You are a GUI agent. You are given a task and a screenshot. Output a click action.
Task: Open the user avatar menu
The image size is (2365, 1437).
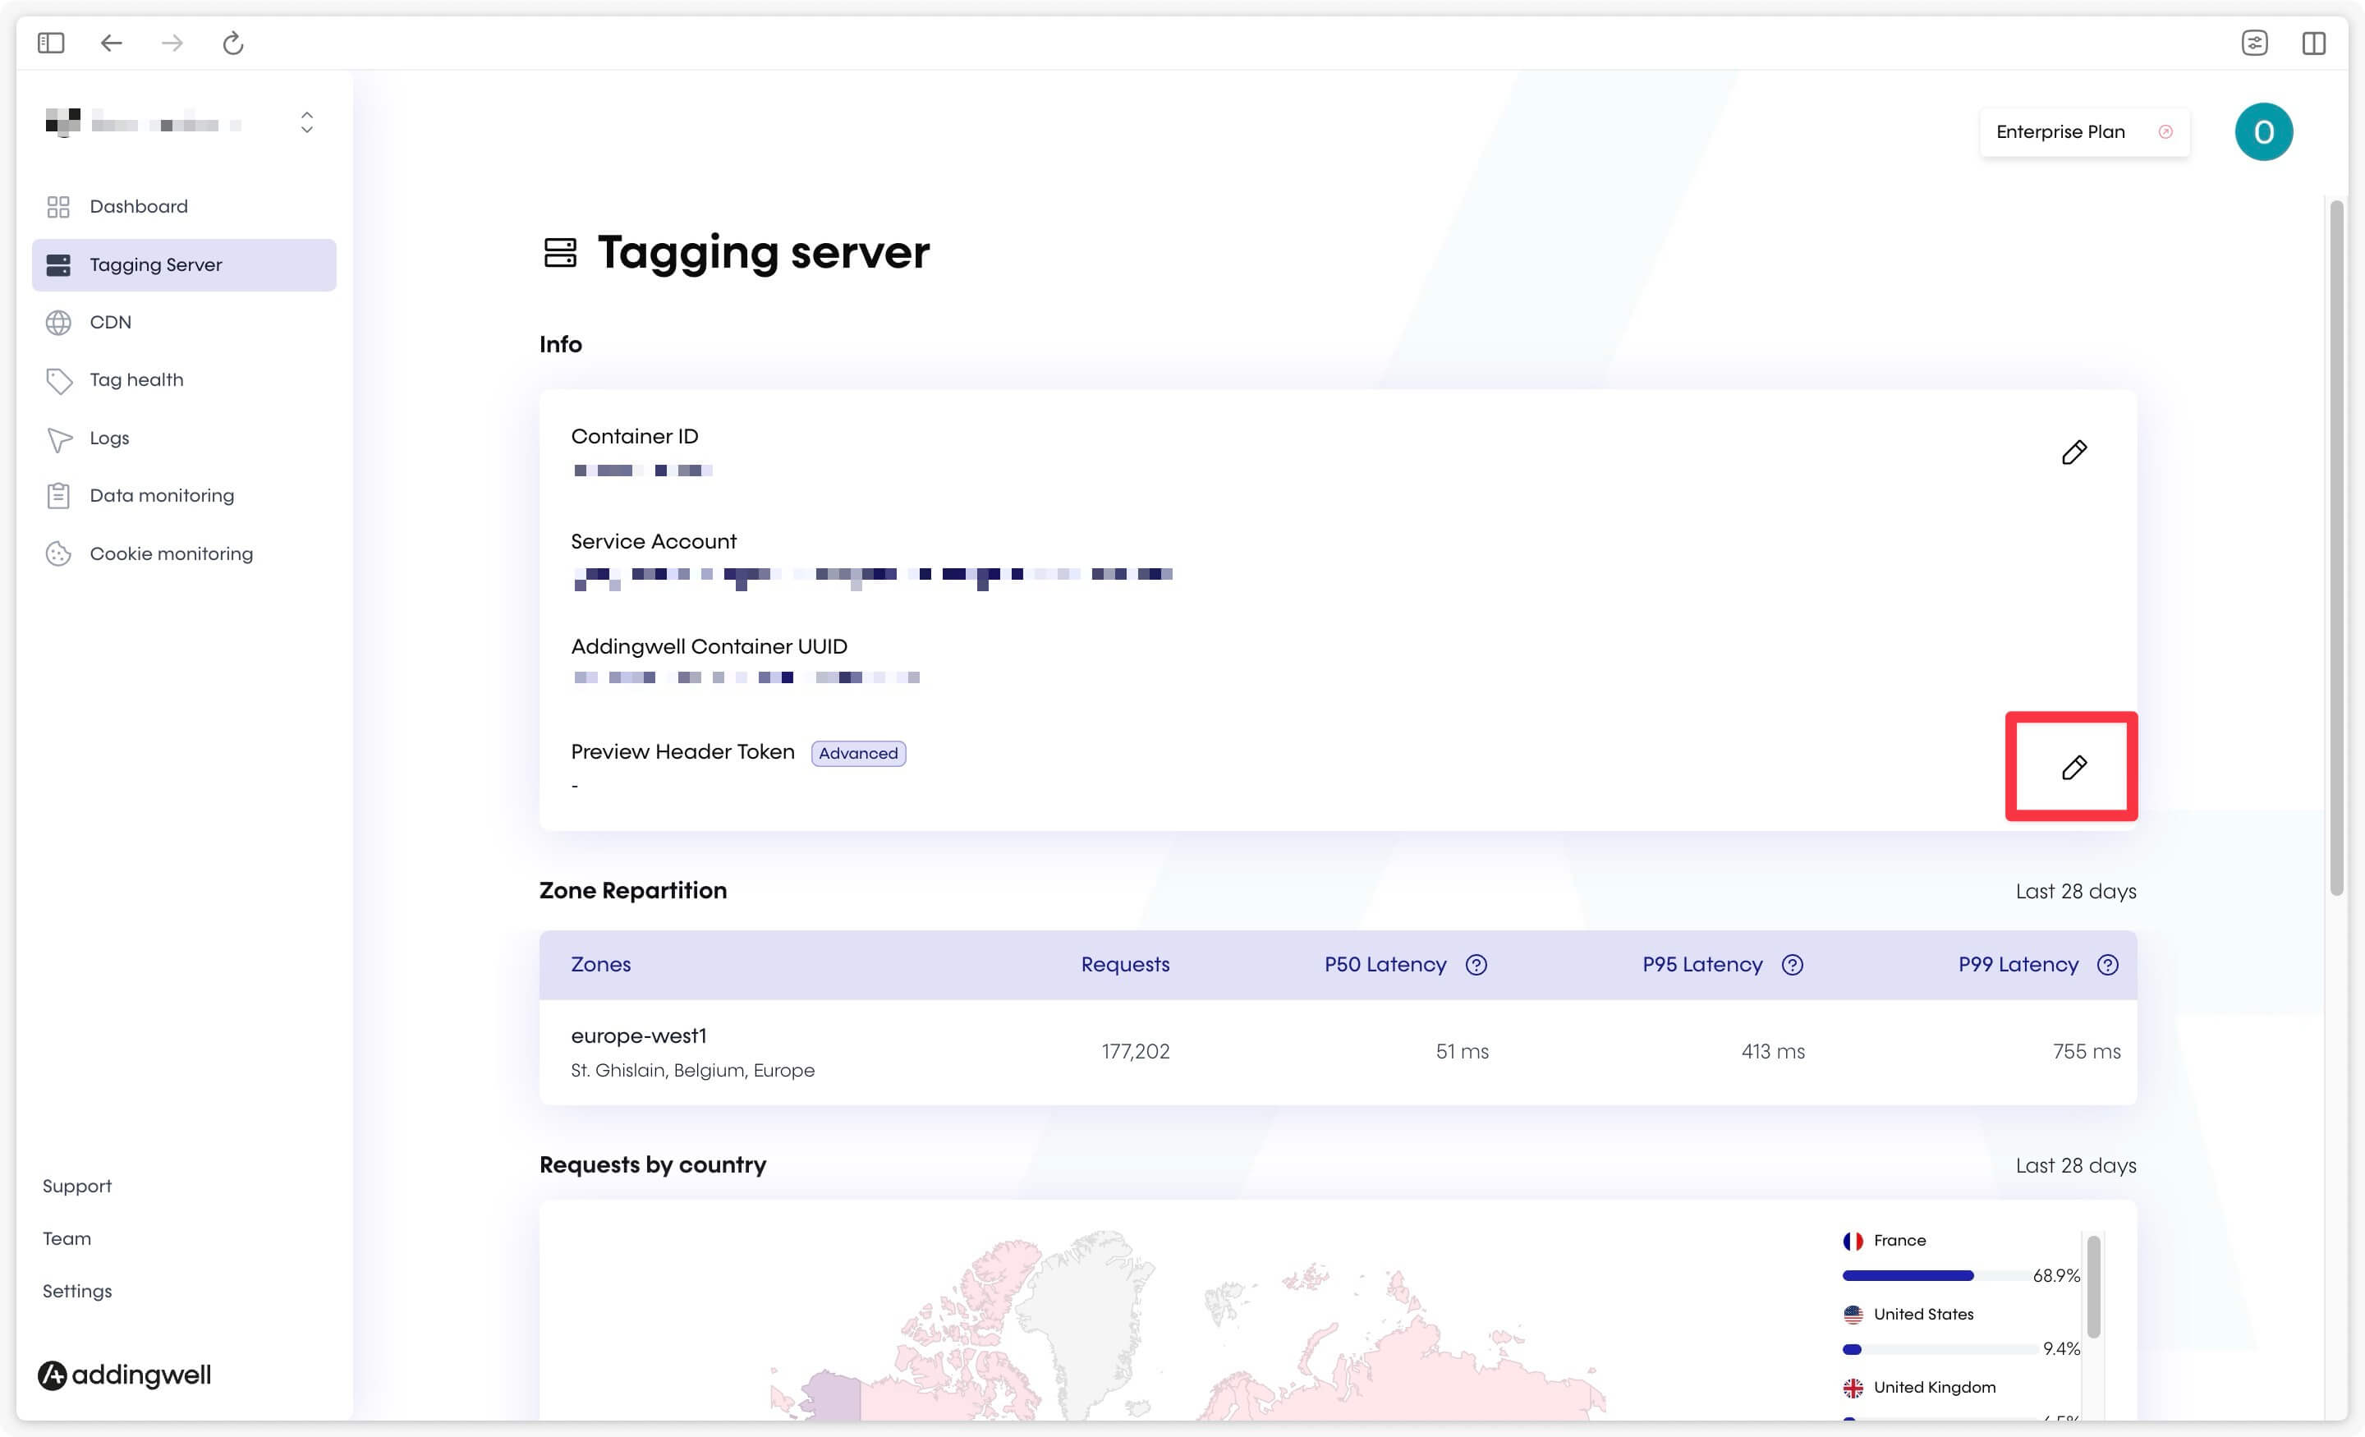coord(2263,132)
